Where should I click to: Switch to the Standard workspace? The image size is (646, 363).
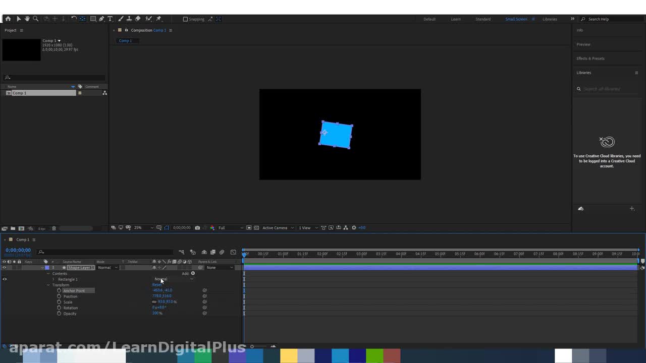click(482, 19)
